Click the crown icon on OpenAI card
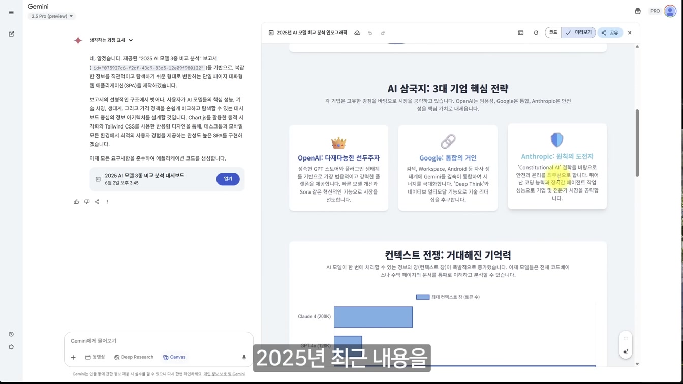The width and height of the screenshot is (683, 384). 338,143
